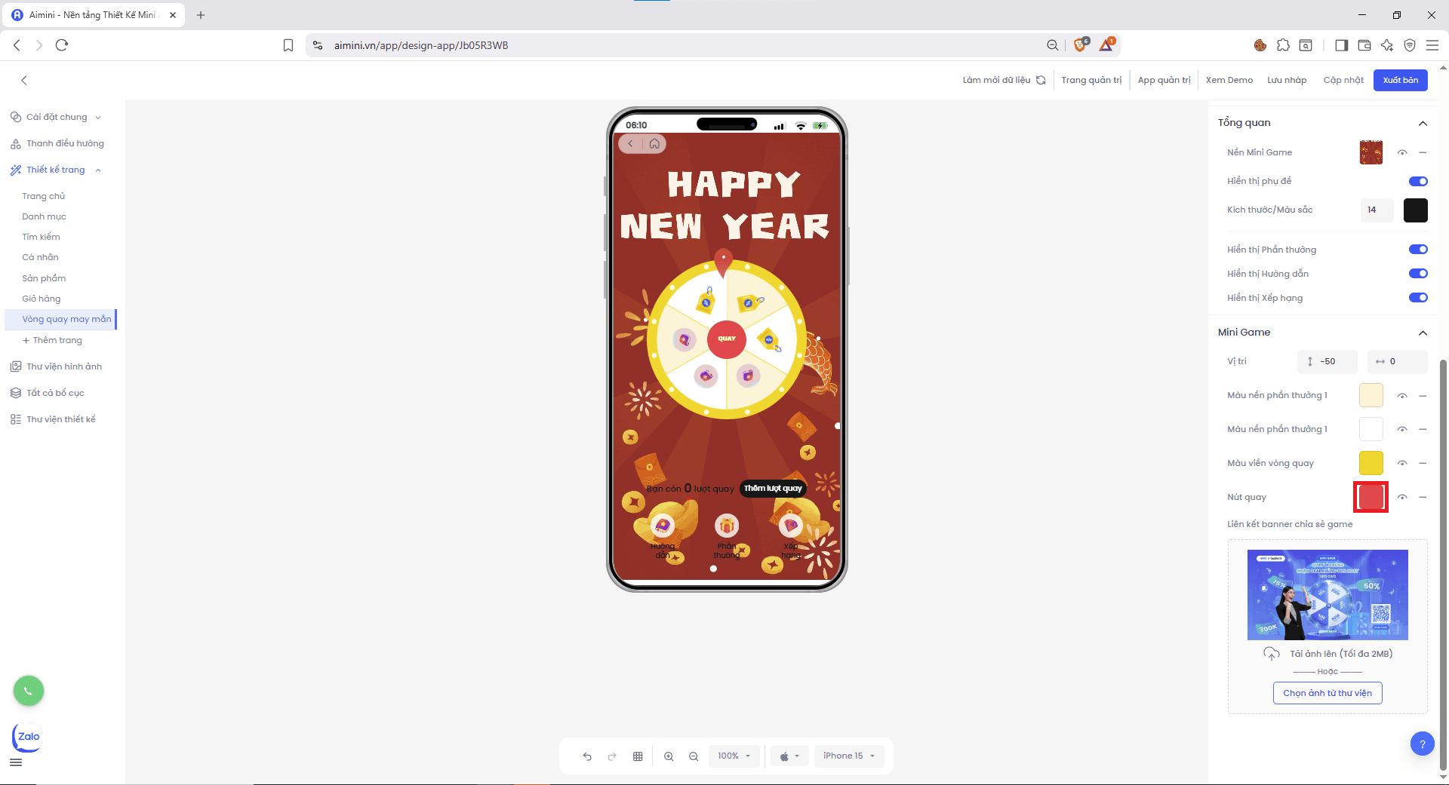Click the refresh icon beside Làm mới dữ liệu

tap(1041, 80)
